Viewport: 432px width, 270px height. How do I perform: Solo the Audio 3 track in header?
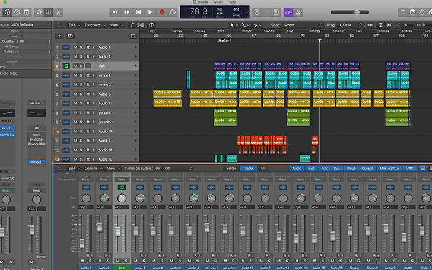pyautogui.click(x=82, y=94)
